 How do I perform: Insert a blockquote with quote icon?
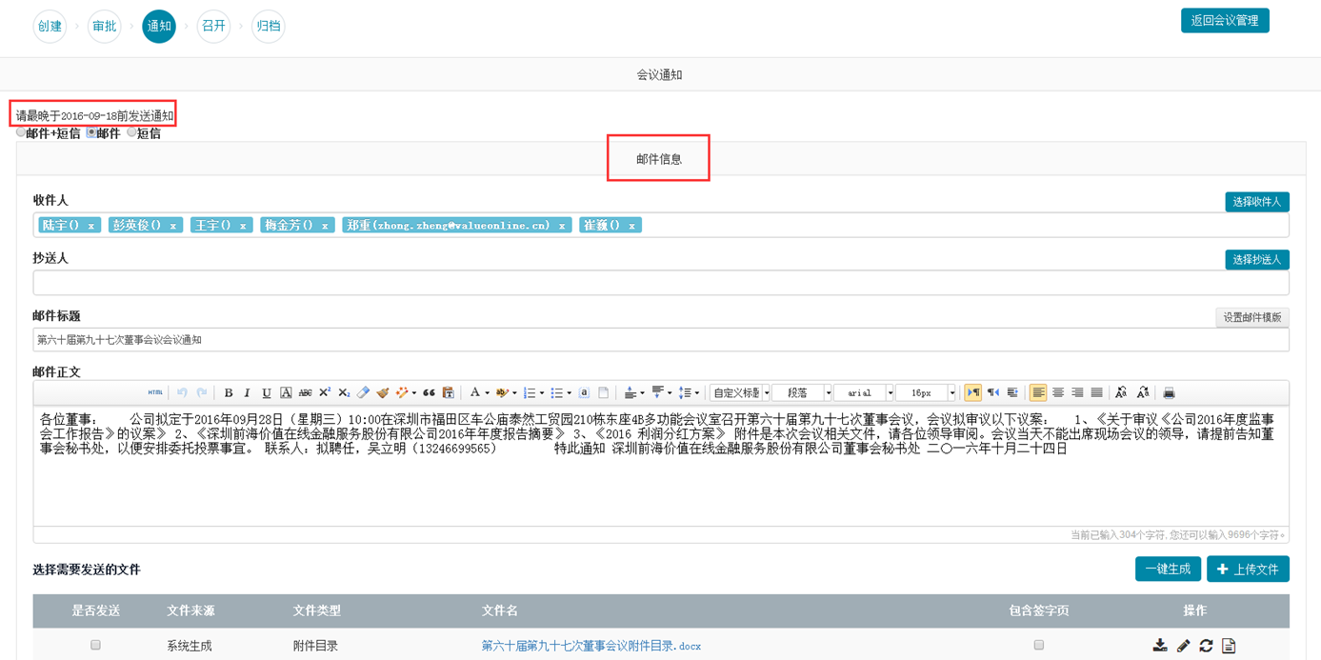[x=429, y=392]
